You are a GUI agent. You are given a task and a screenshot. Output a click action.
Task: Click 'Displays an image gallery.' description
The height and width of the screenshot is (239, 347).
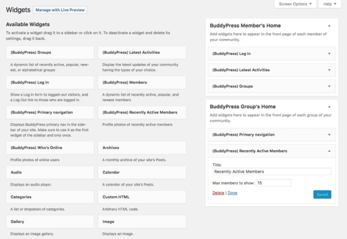[32, 234]
